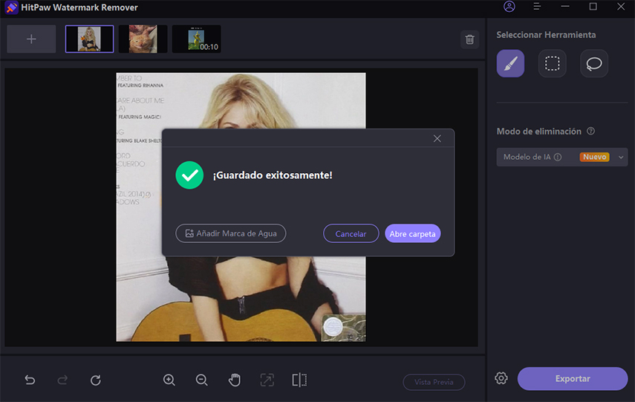Click Abre carpeta button
This screenshot has height=402, width=635.
tap(413, 233)
